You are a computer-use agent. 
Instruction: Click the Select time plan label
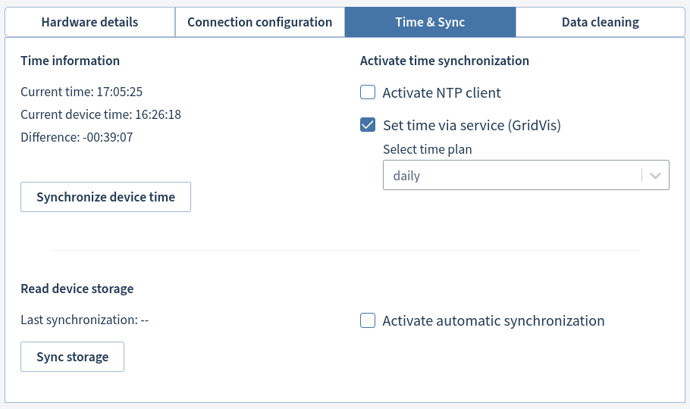(427, 149)
